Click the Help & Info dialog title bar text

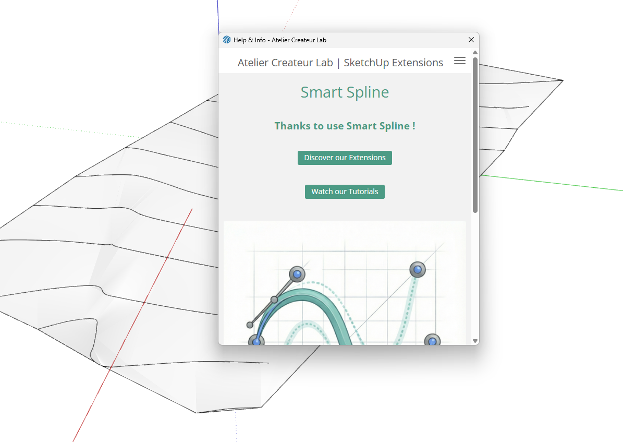(x=280, y=40)
